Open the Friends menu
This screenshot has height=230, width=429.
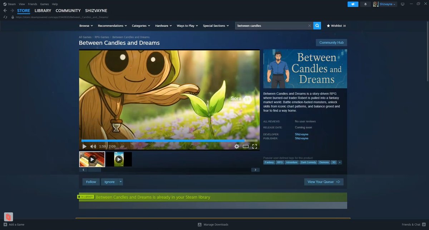click(x=33, y=4)
